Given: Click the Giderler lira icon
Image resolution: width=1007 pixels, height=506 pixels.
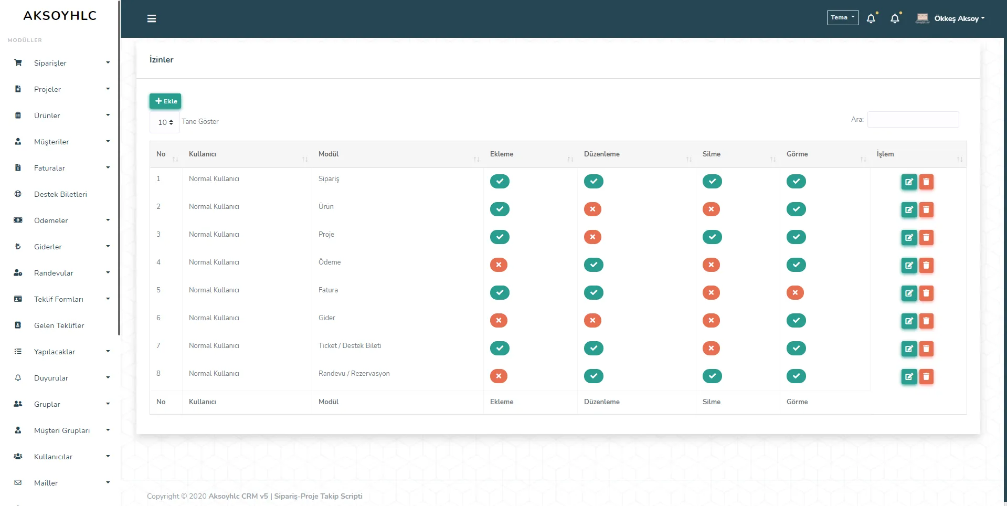Looking at the screenshot, I should (x=18, y=247).
